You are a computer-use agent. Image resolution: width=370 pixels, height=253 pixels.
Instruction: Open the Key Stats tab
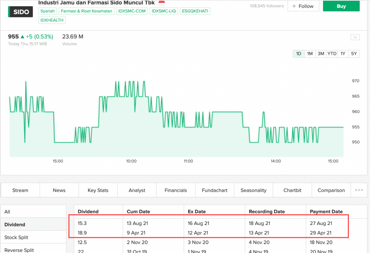(x=98, y=190)
